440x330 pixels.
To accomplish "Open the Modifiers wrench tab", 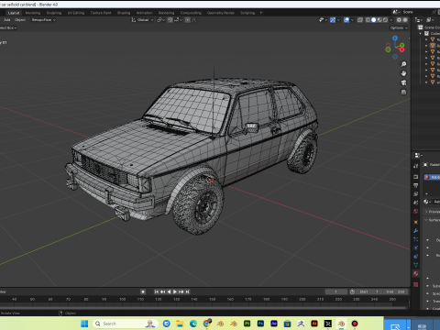I will coord(415,231).
